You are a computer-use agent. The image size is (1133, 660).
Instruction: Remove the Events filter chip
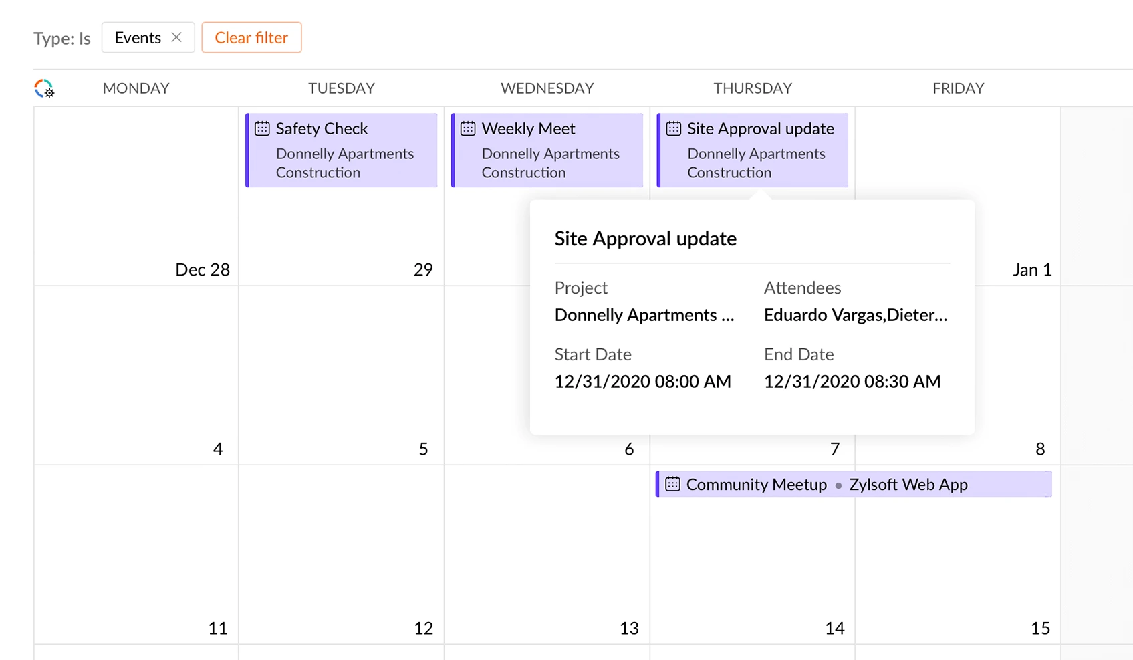tap(176, 37)
